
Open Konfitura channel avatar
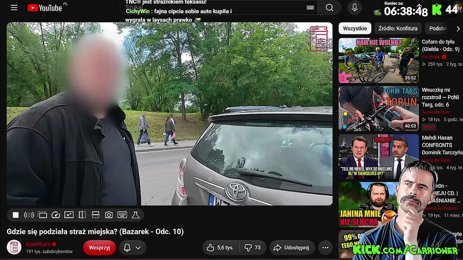pyautogui.click(x=14, y=247)
